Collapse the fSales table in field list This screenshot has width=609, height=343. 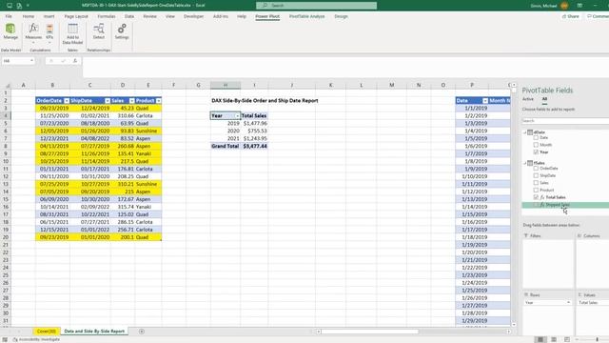click(x=524, y=163)
